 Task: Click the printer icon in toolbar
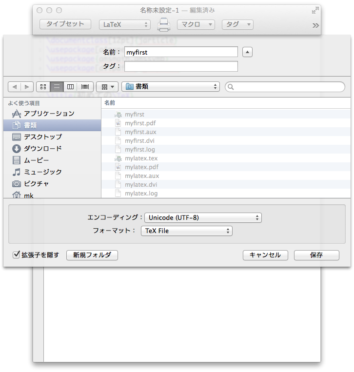coord(164,24)
